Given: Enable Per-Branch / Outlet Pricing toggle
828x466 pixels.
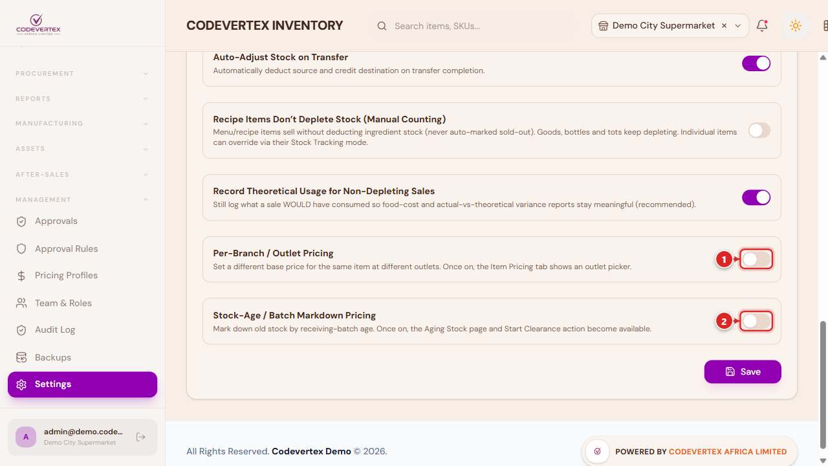Looking at the screenshot, I should click(x=756, y=260).
